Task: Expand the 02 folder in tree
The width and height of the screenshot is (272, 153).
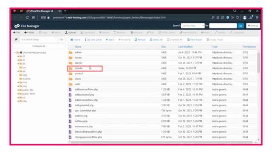Action: pyautogui.click(x=18, y=60)
